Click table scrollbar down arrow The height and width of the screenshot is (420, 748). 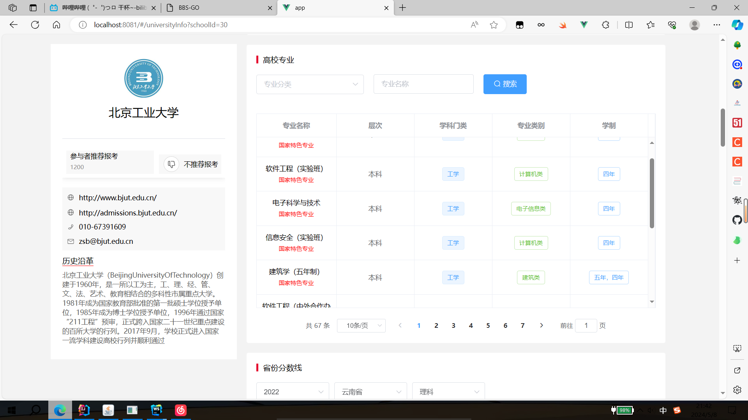pyautogui.click(x=652, y=302)
